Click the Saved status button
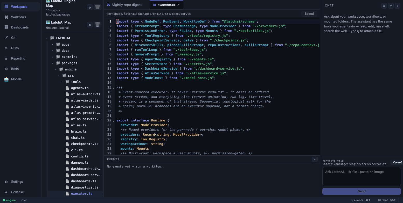Image resolution: width=403 pixels, height=203 pixels. point(309,14)
